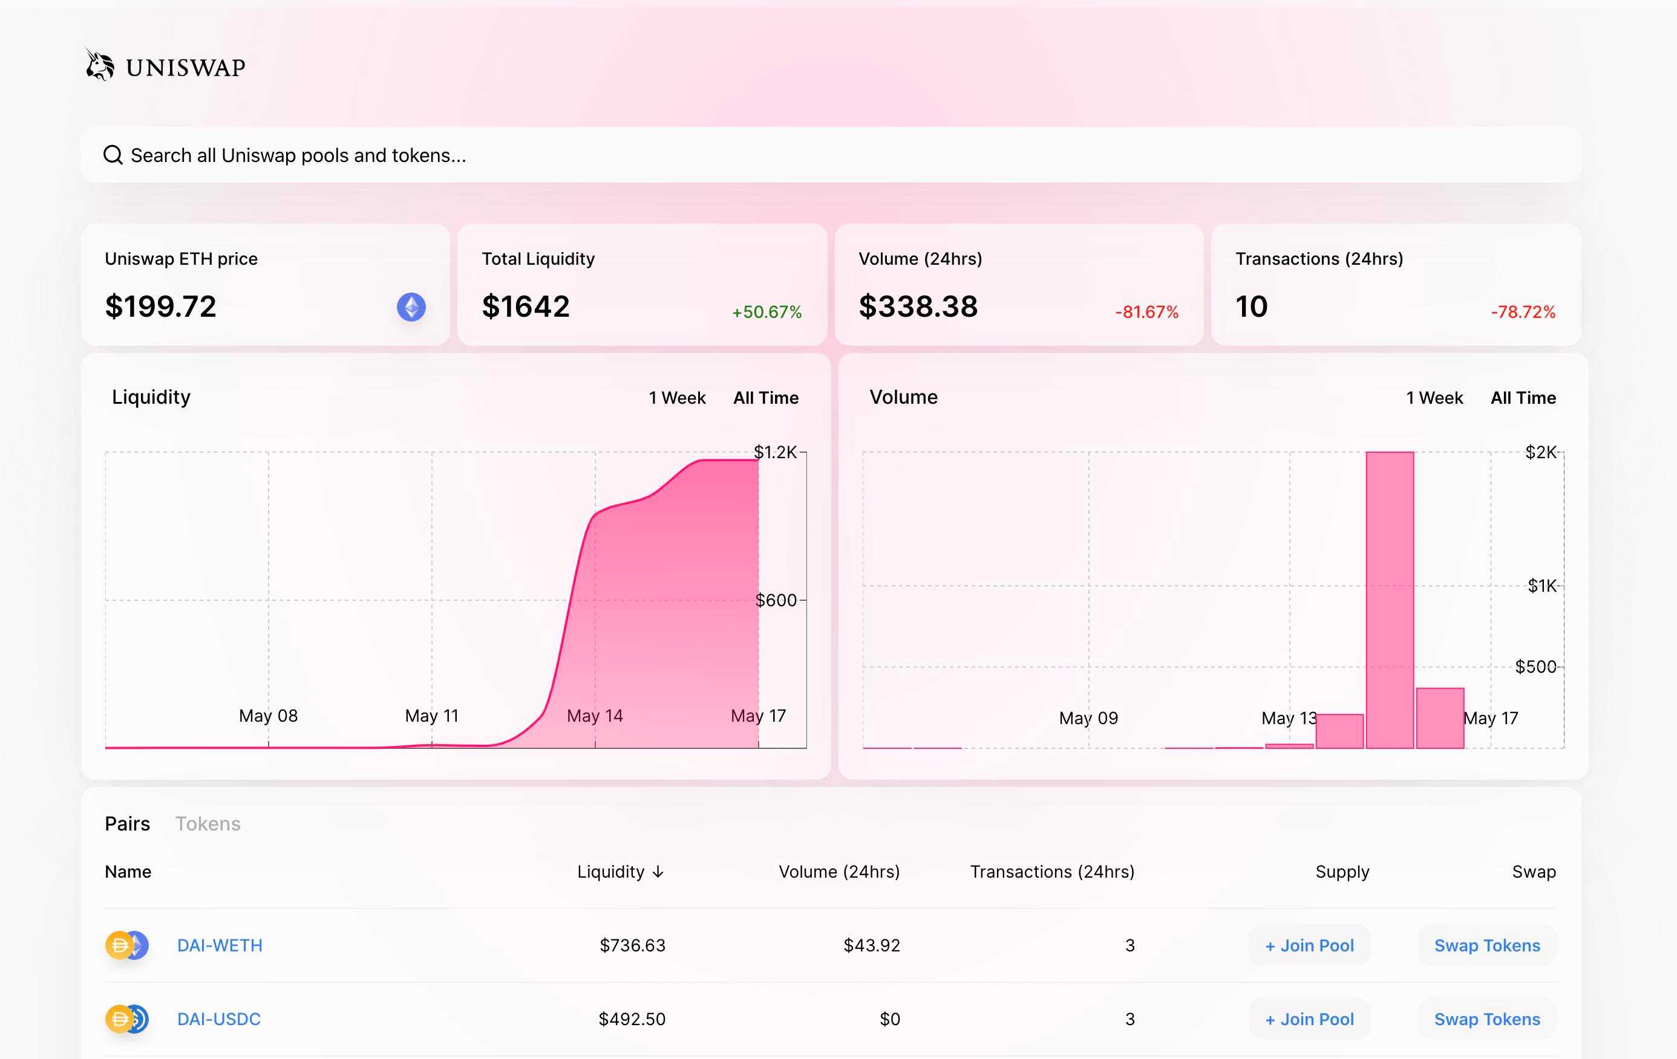Set Liquidity chart to All Time

(765, 398)
